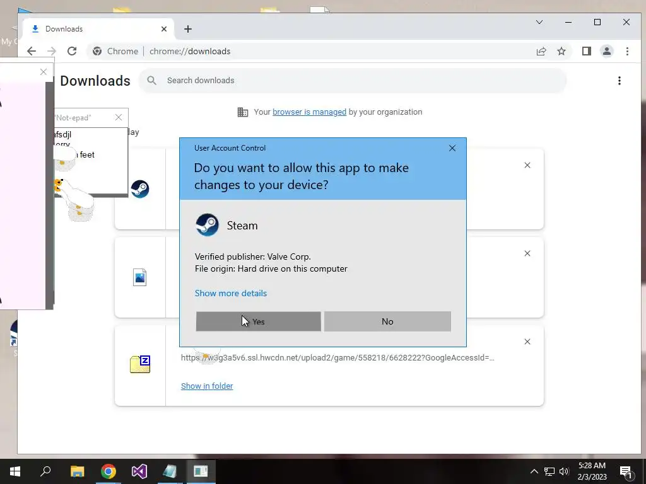Open Google Chrome from the taskbar
The image size is (646, 484).
click(109, 471)
